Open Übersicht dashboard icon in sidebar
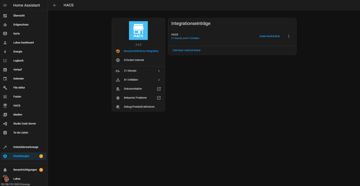 click(5, 15)
